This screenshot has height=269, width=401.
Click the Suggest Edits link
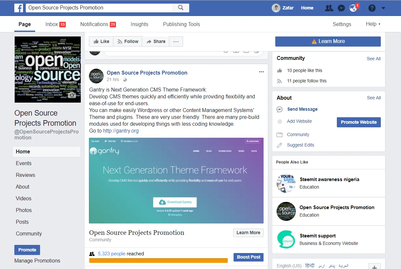pyautogui.click(x=301, y=145)
